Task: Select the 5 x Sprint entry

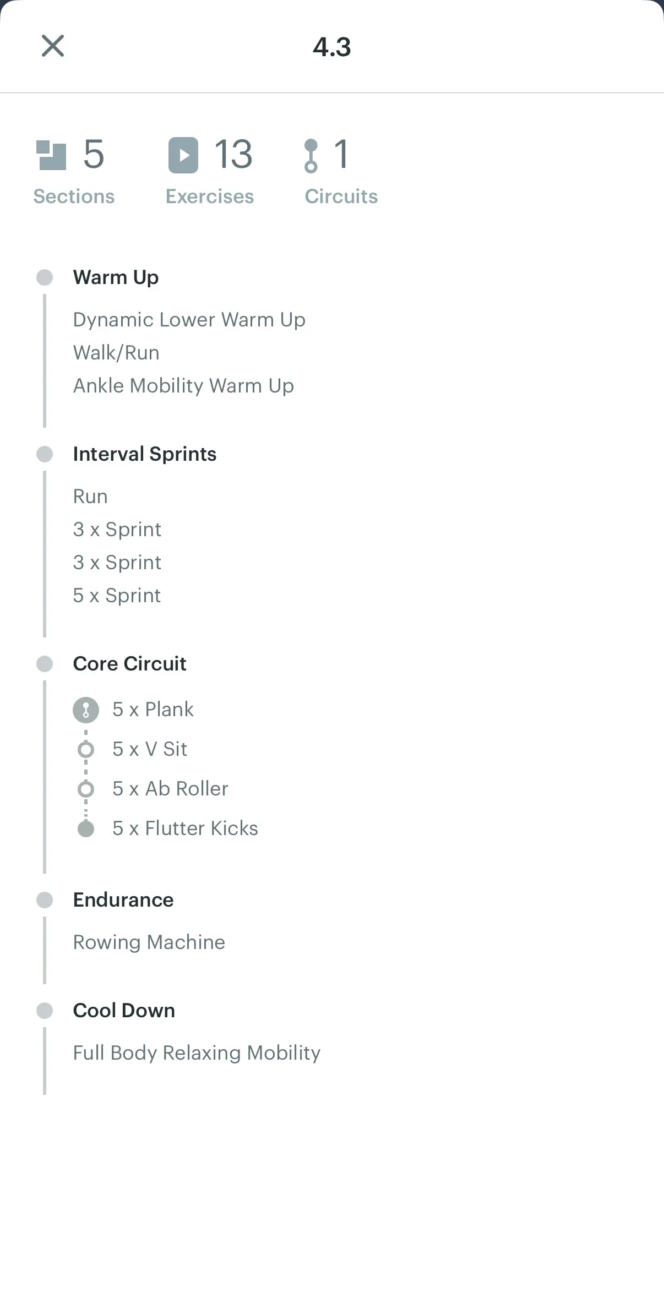Action: pyautogui.click(x=117, y=596)
